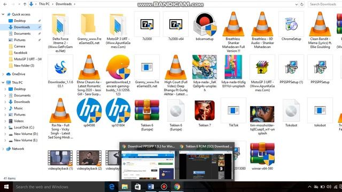Select the bdcamsetup installer

(x=205, y=26)
